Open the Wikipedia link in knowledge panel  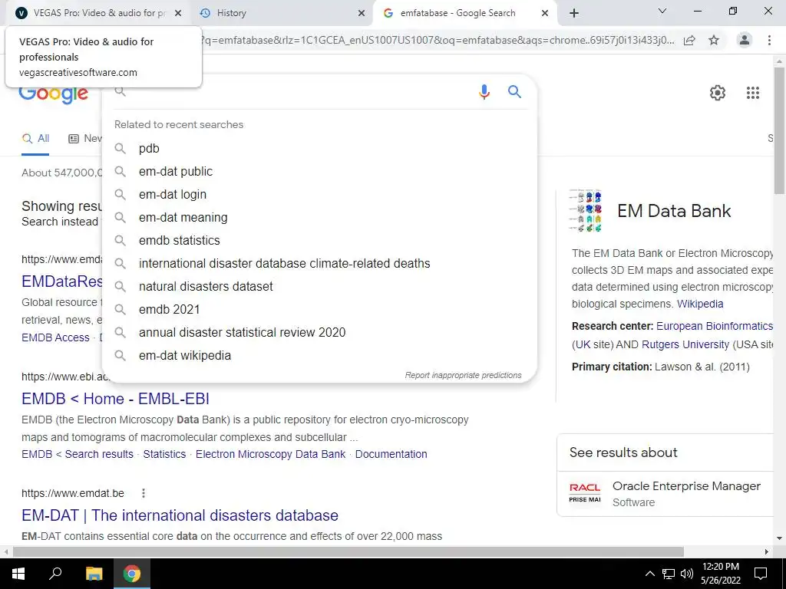700,304
